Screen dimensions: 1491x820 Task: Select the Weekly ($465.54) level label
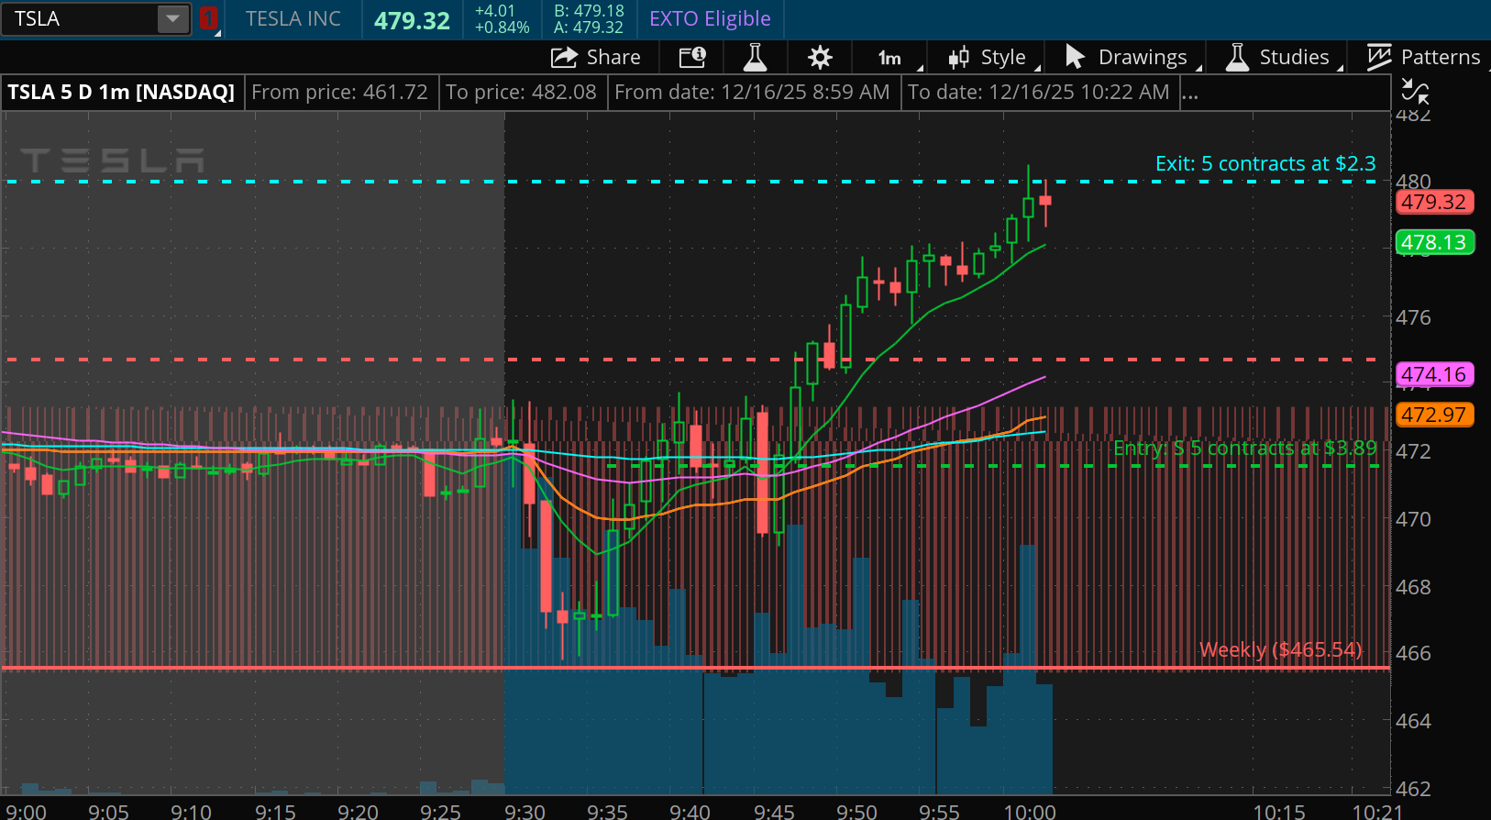click(x=1281, y=649)
